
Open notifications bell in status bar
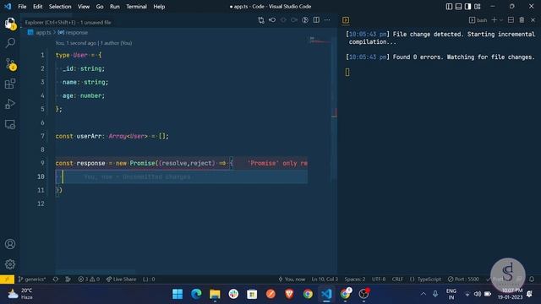click(532, 280)
